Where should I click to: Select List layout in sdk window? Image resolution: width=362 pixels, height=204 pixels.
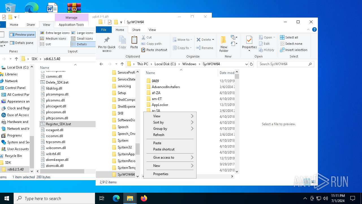click(46, 44)
